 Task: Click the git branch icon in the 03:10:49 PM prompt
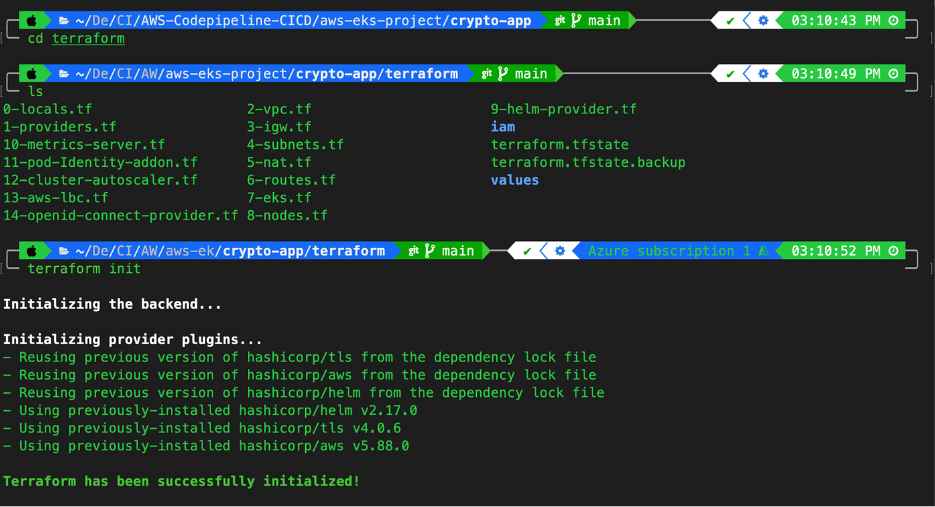point(503,74)
